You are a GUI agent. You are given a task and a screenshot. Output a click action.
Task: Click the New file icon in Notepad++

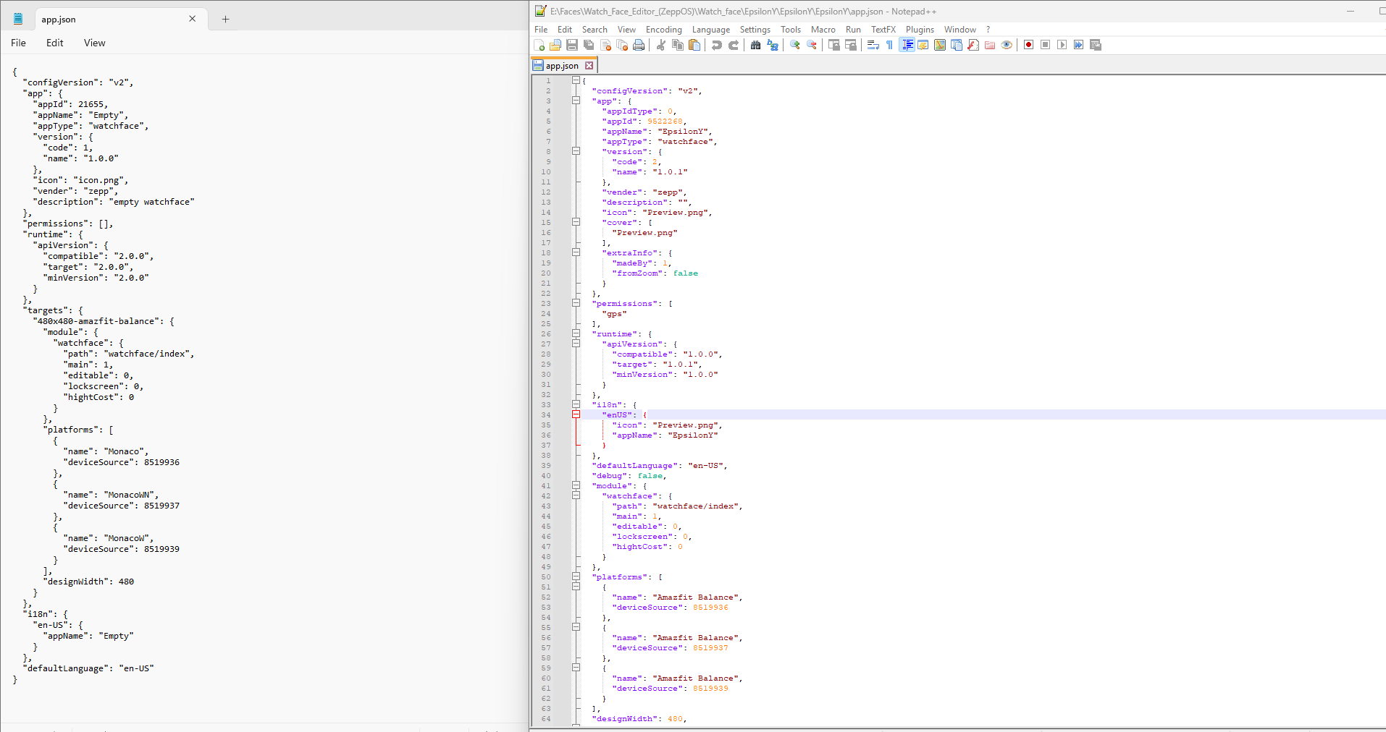[539, 45]
